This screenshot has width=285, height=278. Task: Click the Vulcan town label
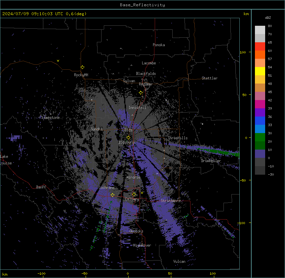pyautogui.click(x=179, y=261)
